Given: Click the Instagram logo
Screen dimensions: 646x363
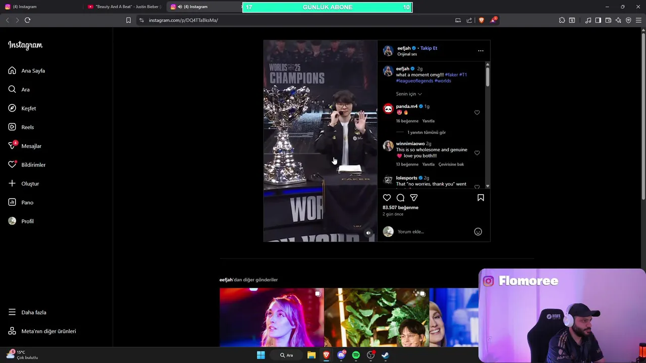Looking at the screenshot, I should click(x=25, y=45).
